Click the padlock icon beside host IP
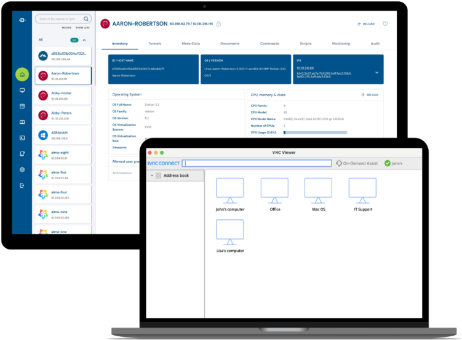The width and height of the screenshot is (462, 340). point(218,24)
